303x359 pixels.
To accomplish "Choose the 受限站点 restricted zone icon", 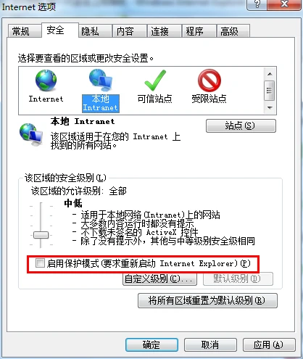I will point(209,81).
